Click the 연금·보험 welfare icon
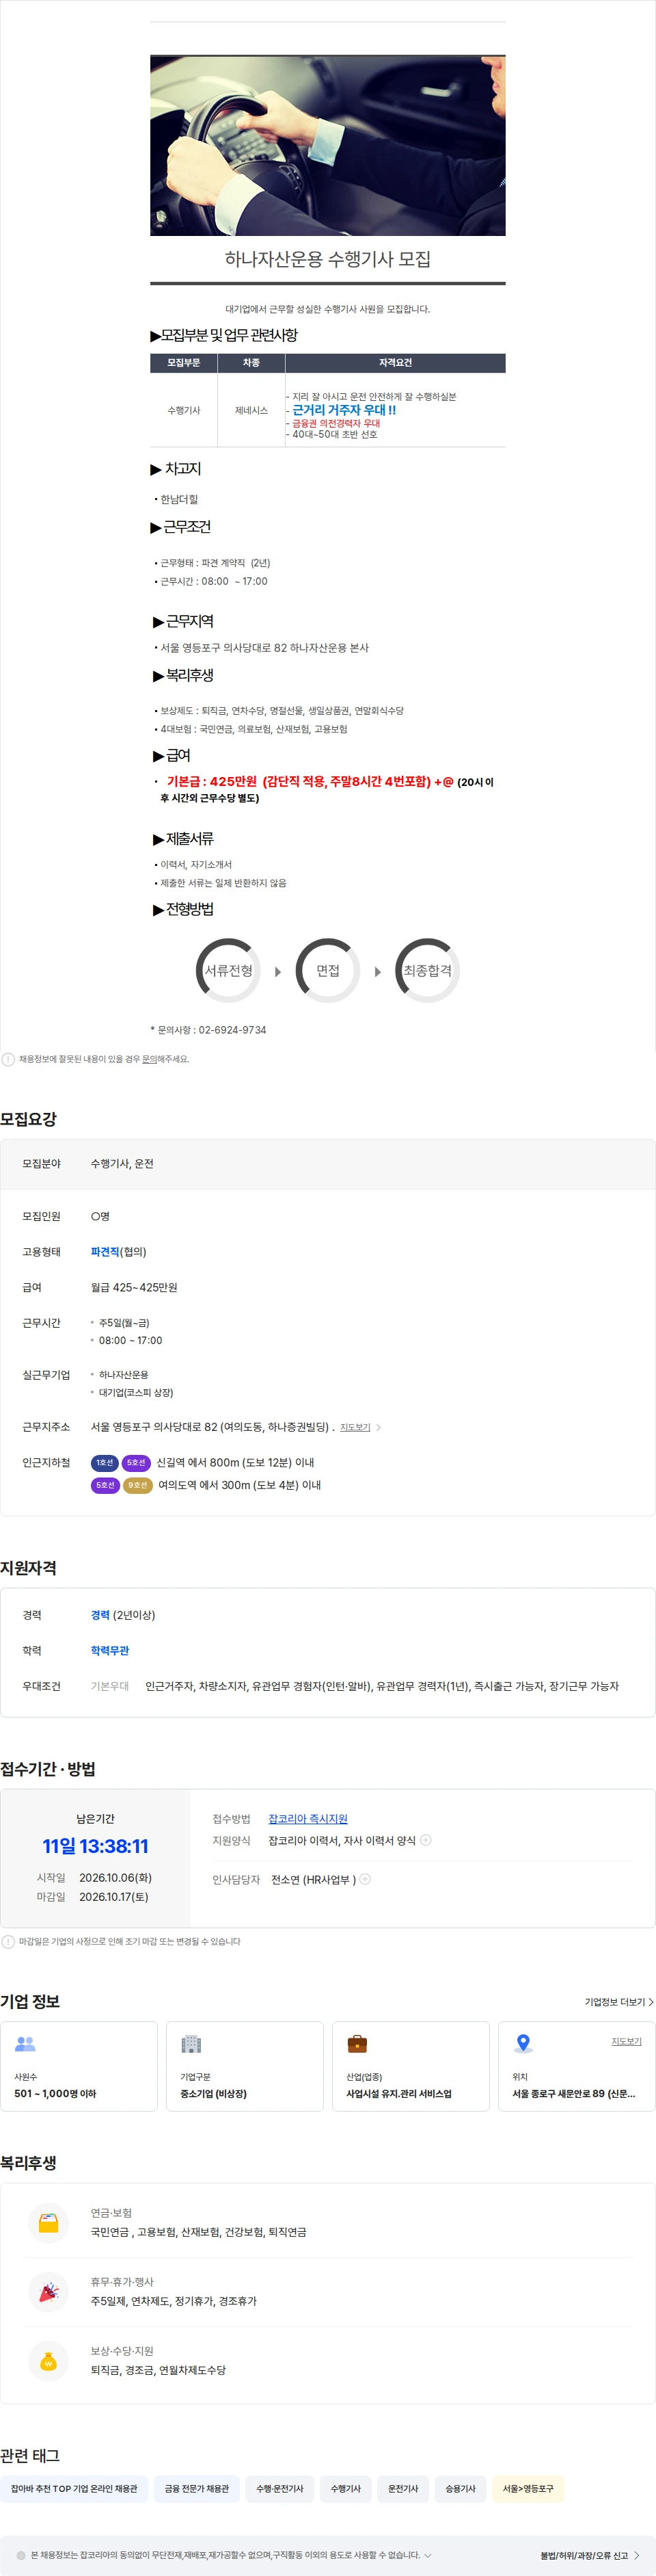This screenshot has width=656, height=2576. [48, 2223]
